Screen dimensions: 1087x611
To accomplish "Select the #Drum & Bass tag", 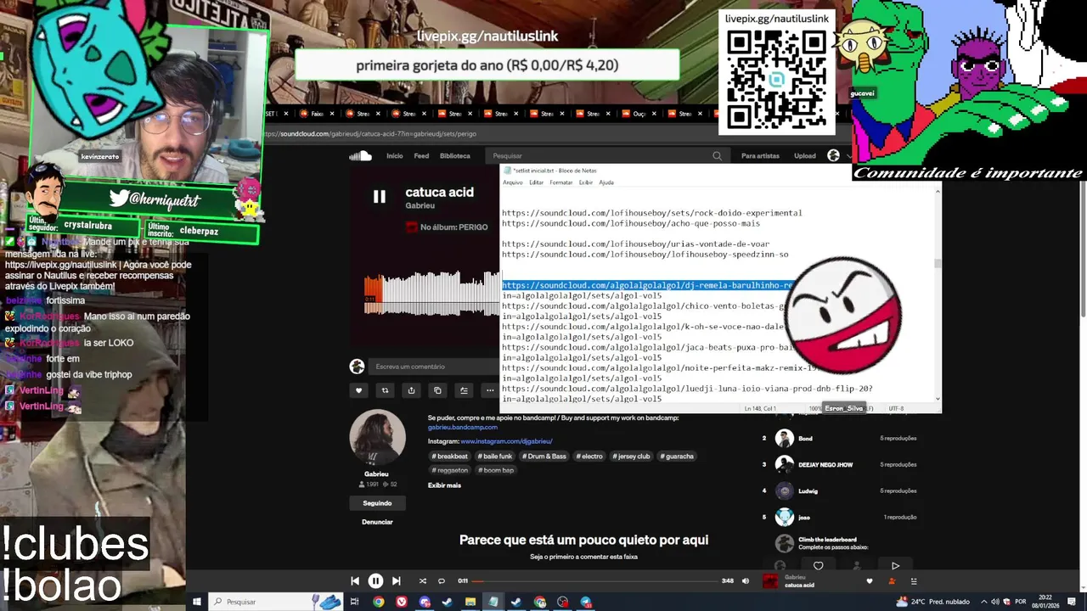I will click(543, 457).
